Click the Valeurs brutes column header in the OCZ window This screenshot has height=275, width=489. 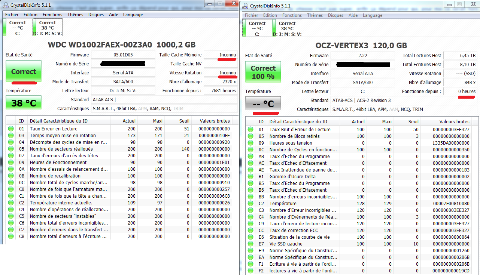pos(454,121)
